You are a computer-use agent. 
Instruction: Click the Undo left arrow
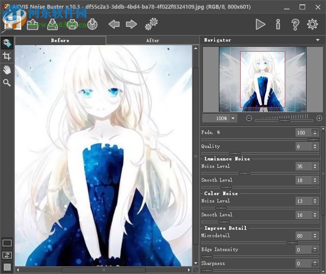click(114, 24)
